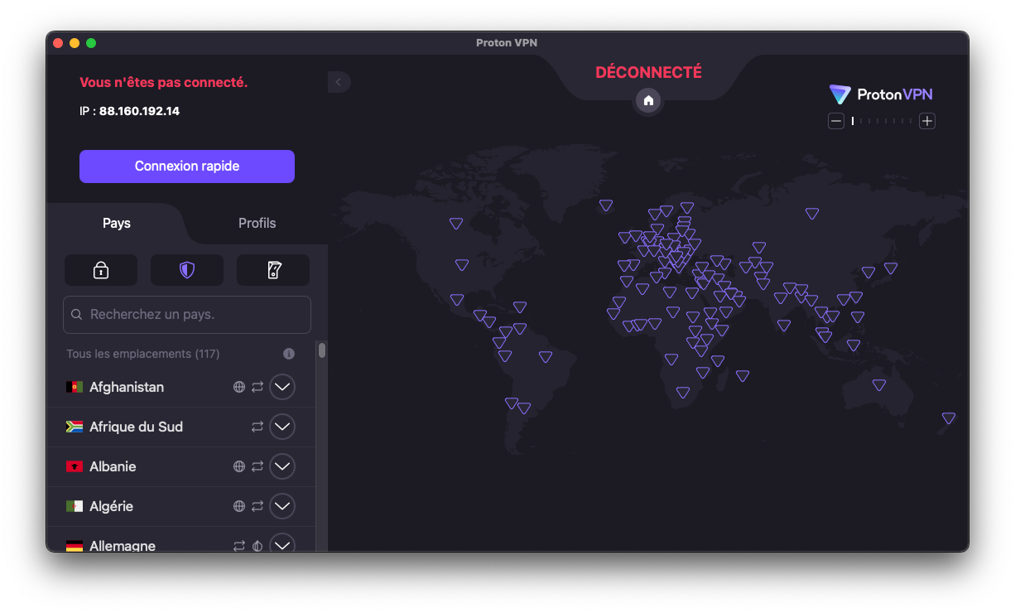Expand the Algérie server list

click(x=282, y=506)
